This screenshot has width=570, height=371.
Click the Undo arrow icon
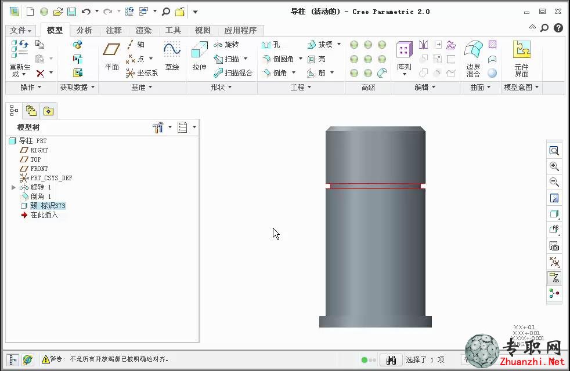click(x=86, y=12)
